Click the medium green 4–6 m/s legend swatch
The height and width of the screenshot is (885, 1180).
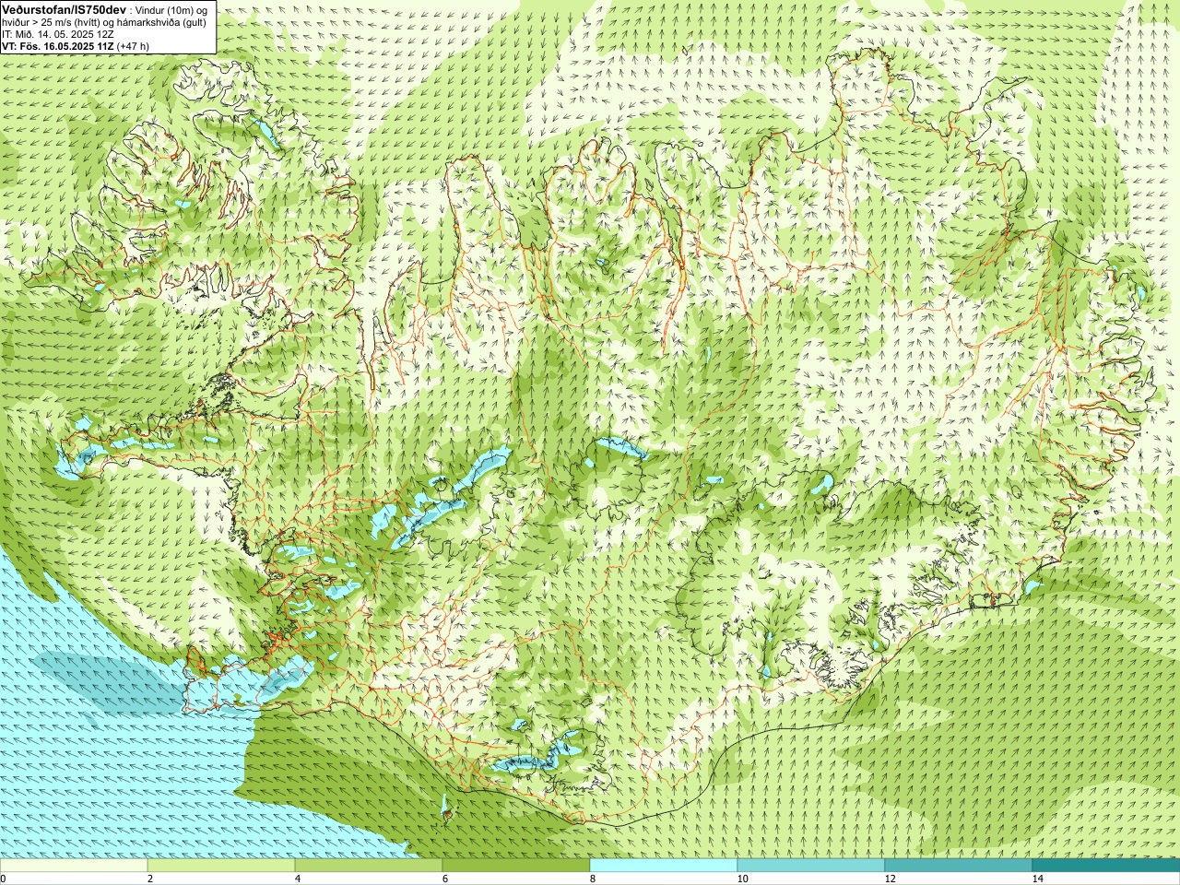(x=369, y=866)
